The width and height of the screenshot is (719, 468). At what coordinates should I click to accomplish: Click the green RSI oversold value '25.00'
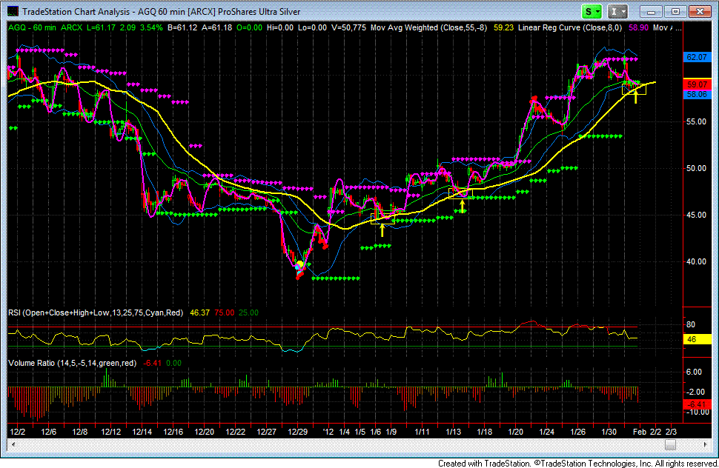[x=248, y=312]
